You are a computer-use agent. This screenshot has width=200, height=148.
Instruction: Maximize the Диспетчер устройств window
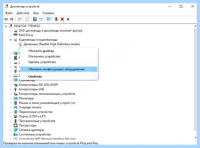click(181, 6)
